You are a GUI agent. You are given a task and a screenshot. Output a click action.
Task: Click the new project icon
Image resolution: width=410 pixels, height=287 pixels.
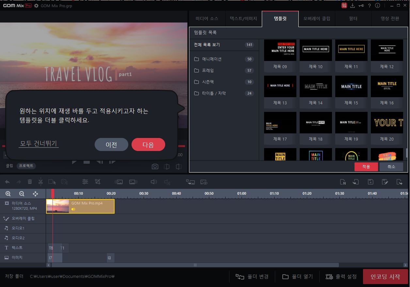click(343, 182)
